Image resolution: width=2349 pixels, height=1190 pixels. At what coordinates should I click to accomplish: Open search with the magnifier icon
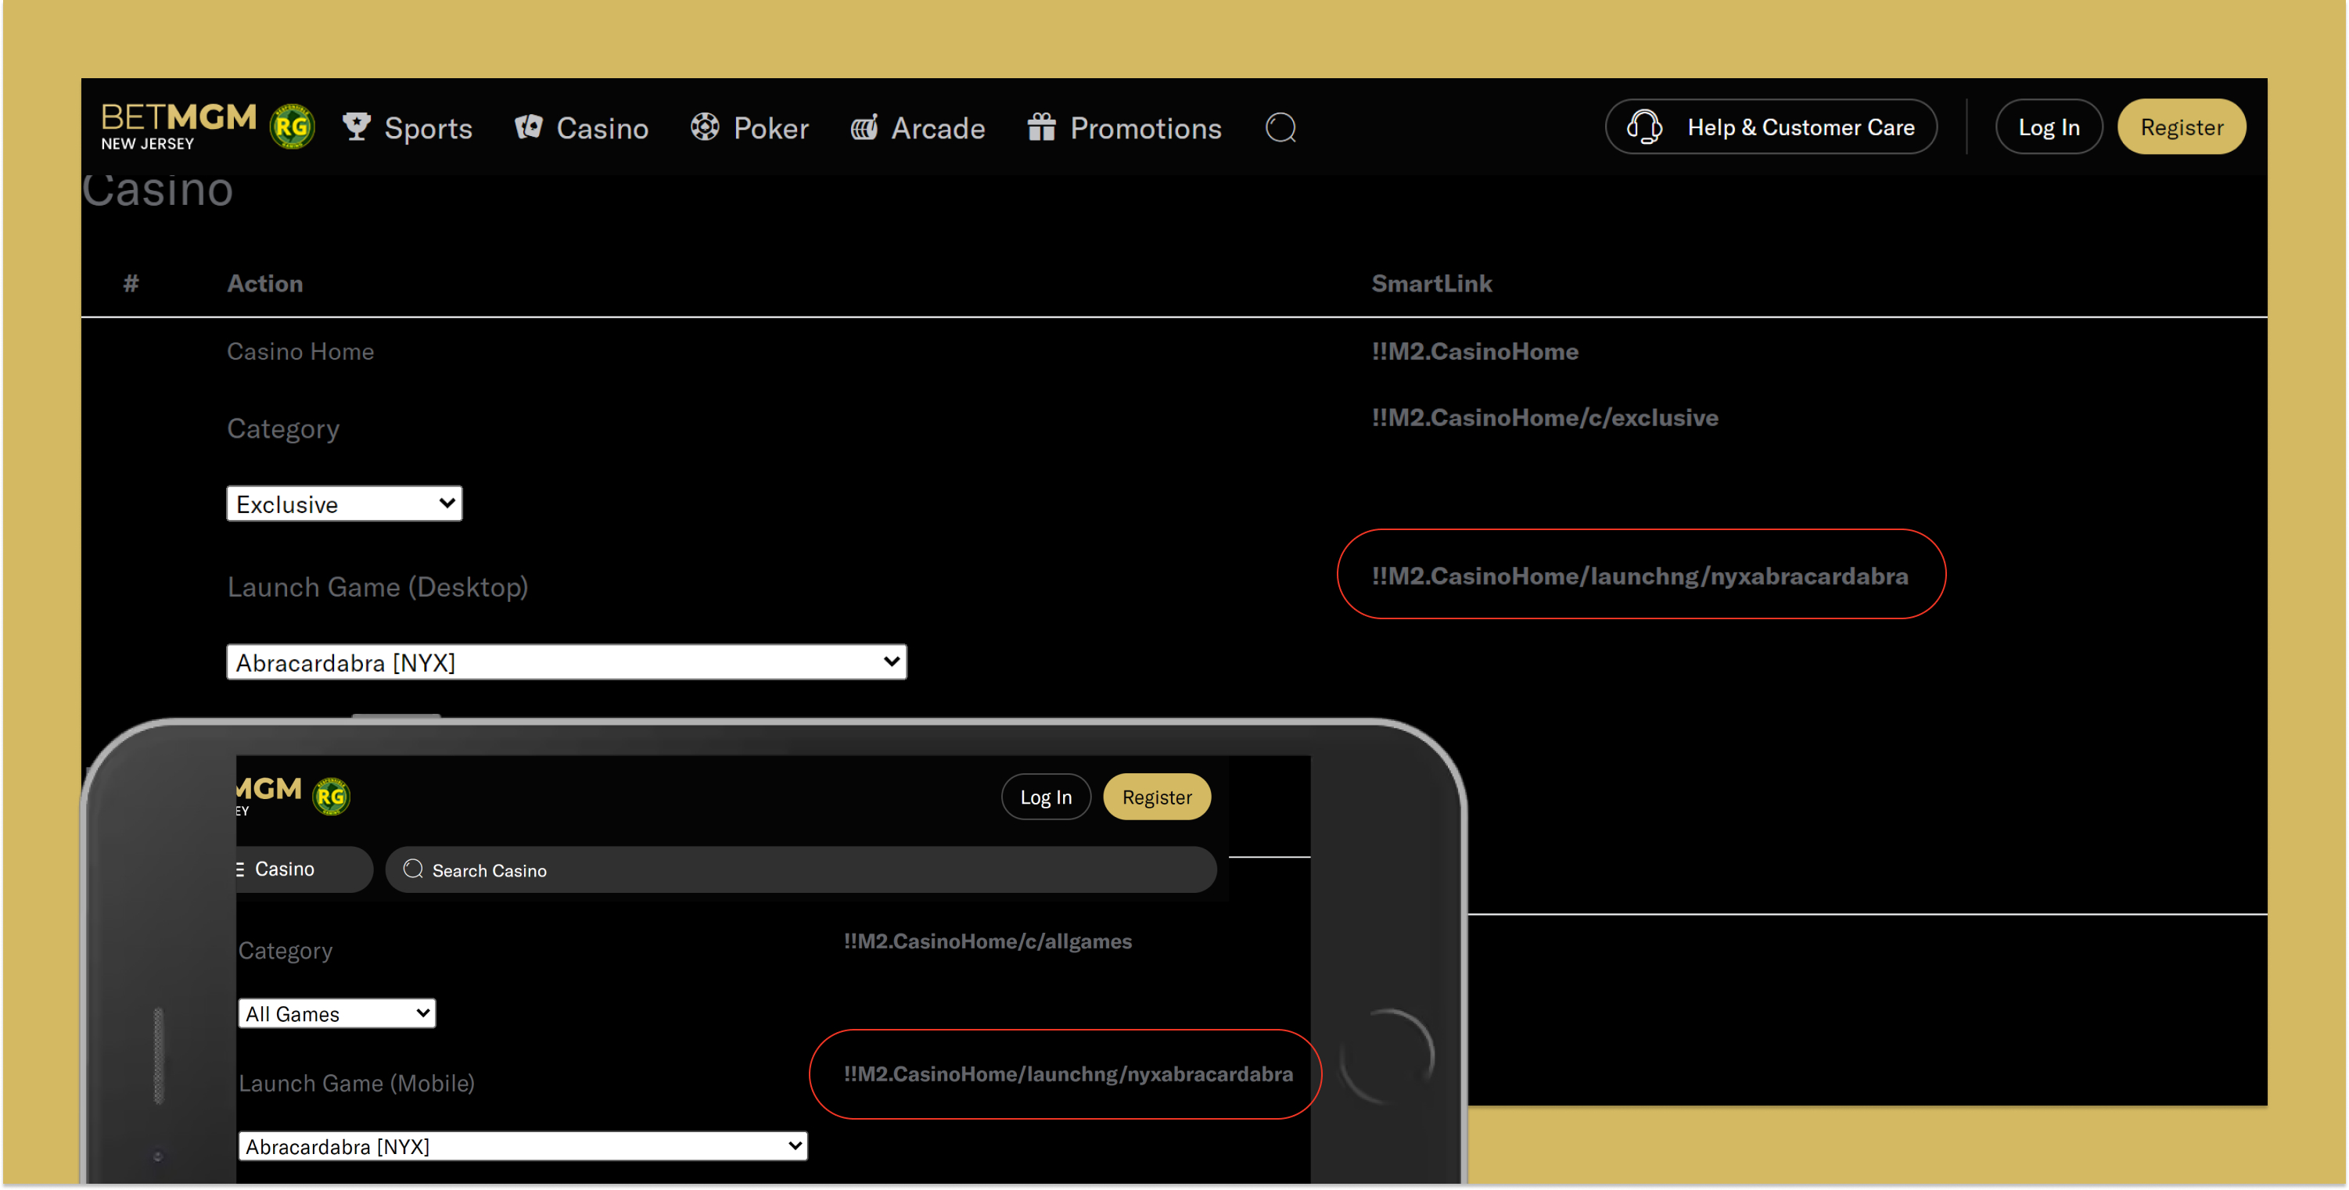pos(1280,127)
